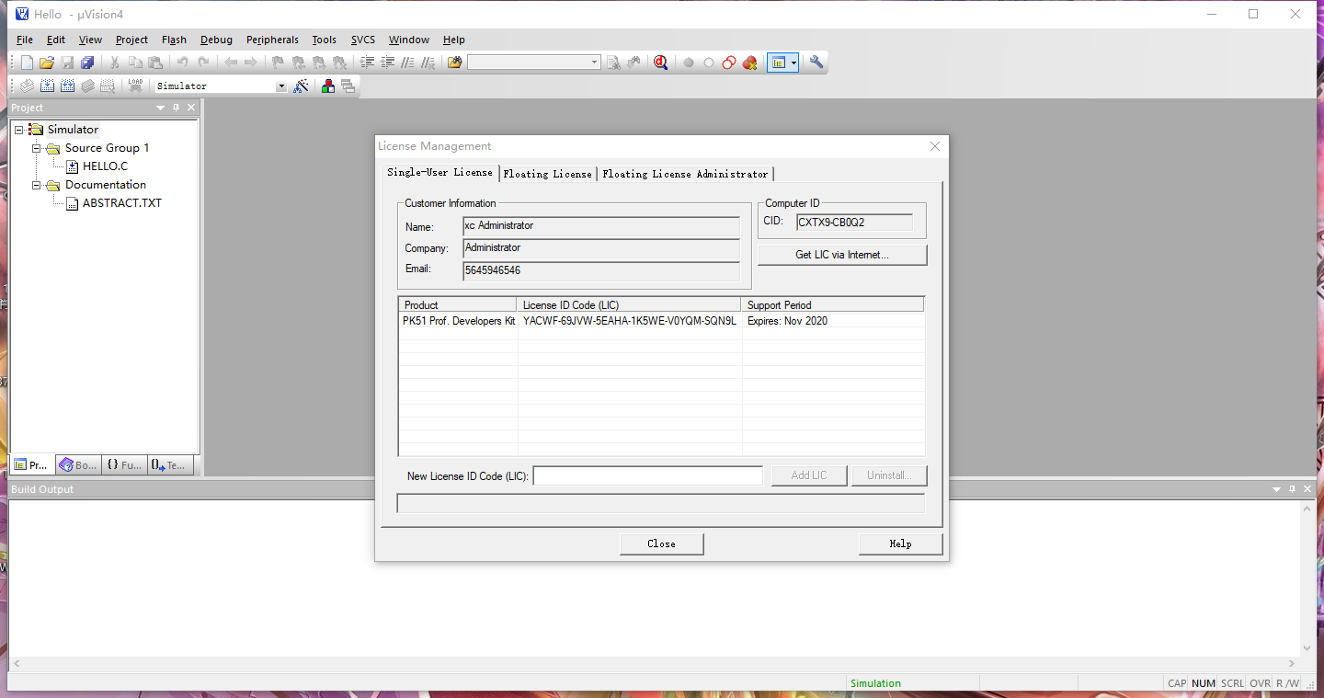Click the Build target icon
This screenshot has height=698, width=1324.
tap(47, 86)
